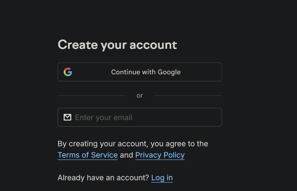
Task: Follow the Log in link
Action: tap(162, 178)
